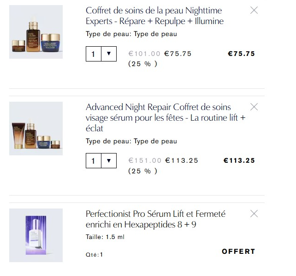Screen dimensions: 296x276
Task: Click the Taille 1.5 ml text
Action: [x=105, y=237]
